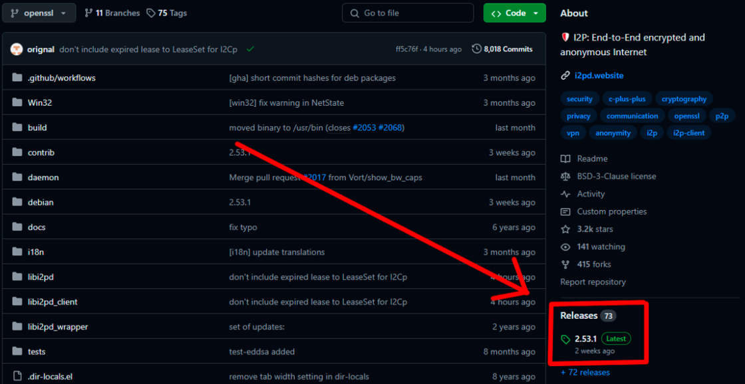Open the Releases section heading
This screenshot has height=384, width=745.
click(579, 315)
